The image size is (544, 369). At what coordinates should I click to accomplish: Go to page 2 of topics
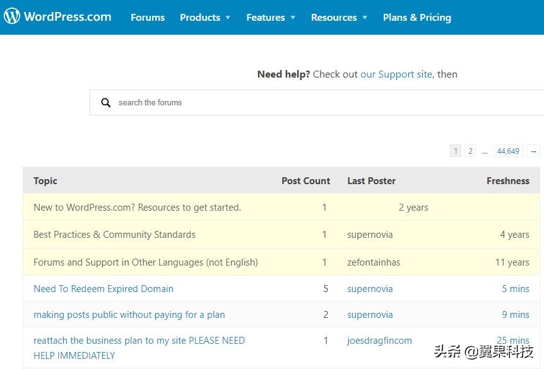(x=470, y=151)
